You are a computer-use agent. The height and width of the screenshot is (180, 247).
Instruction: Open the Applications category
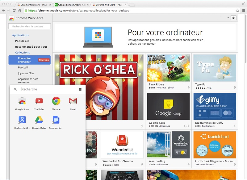20,35
